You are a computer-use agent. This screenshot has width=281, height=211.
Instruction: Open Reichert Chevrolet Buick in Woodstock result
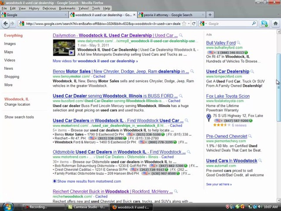click(x=113, y=191)
